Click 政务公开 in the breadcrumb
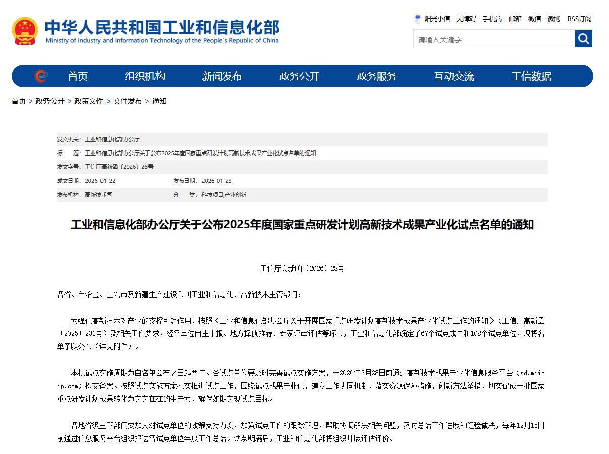Viewport: 609px width, 454px height. click(49, 101)
